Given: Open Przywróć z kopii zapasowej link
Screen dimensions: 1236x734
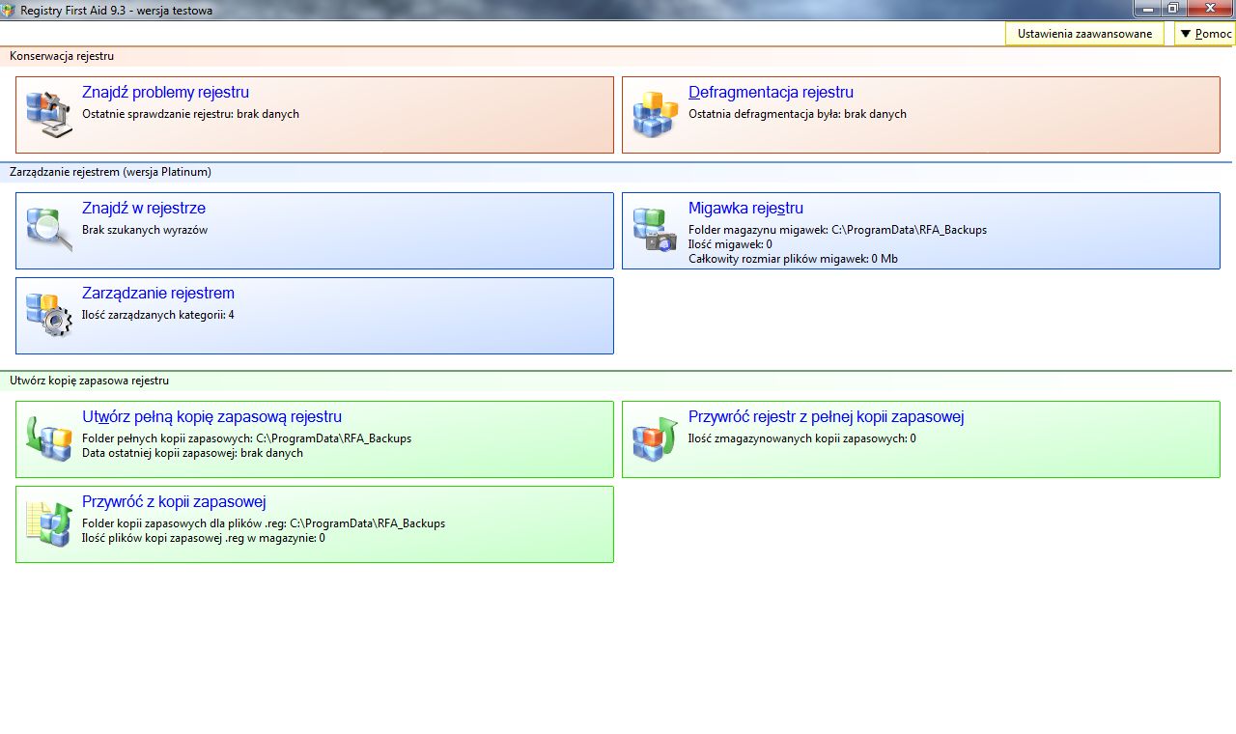Looking at the screenshot, I should (174, 502).
